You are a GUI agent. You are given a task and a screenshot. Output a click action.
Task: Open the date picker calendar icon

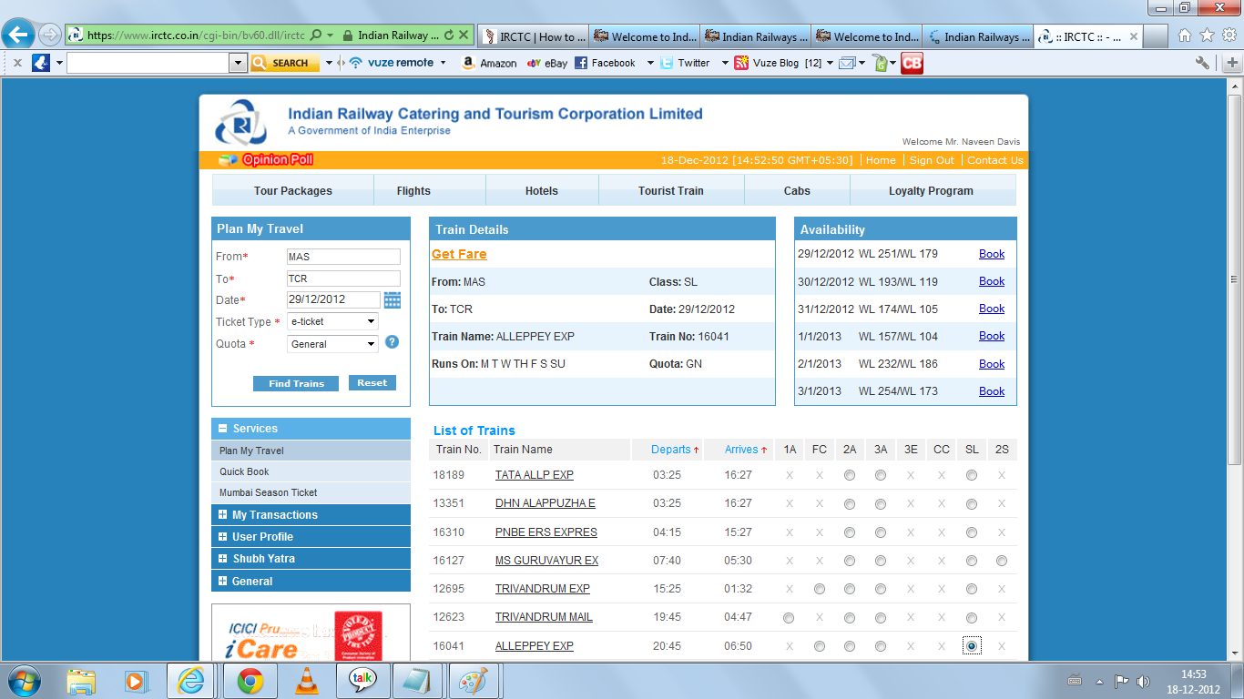[392, 299]
